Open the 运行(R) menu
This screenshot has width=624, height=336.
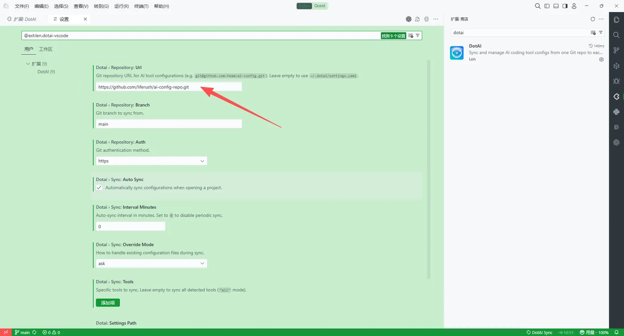pyautogui.click(x=121, y=6)
